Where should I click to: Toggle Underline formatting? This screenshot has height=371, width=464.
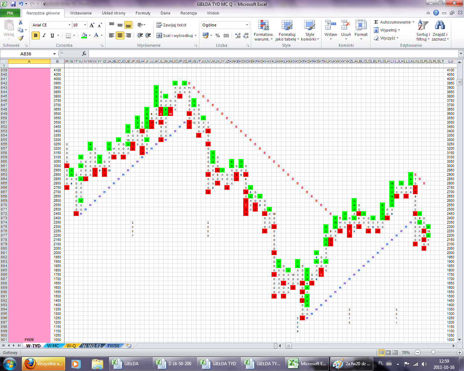click(52, 36)
